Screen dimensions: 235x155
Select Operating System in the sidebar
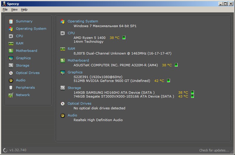click(x=31, y=29)
